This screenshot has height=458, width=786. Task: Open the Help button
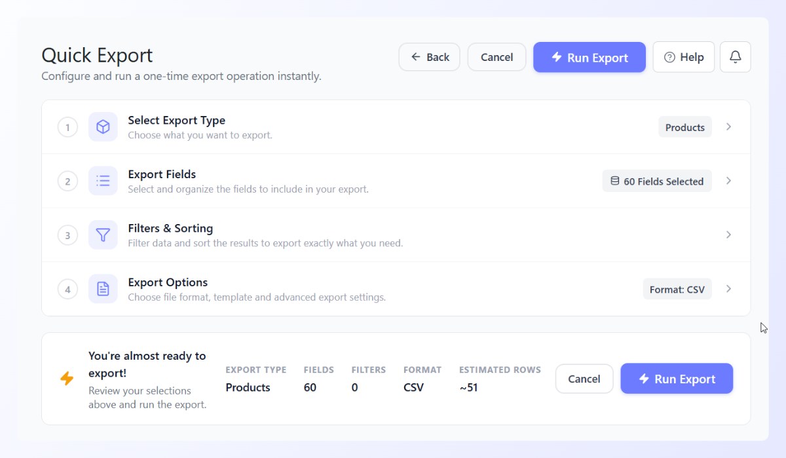coord(684,57)
